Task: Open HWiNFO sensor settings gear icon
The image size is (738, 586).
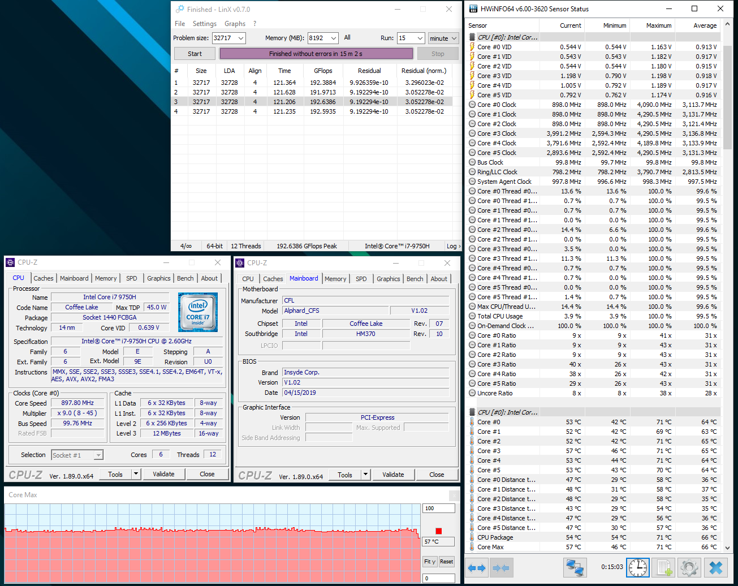Action: [689, 567]
